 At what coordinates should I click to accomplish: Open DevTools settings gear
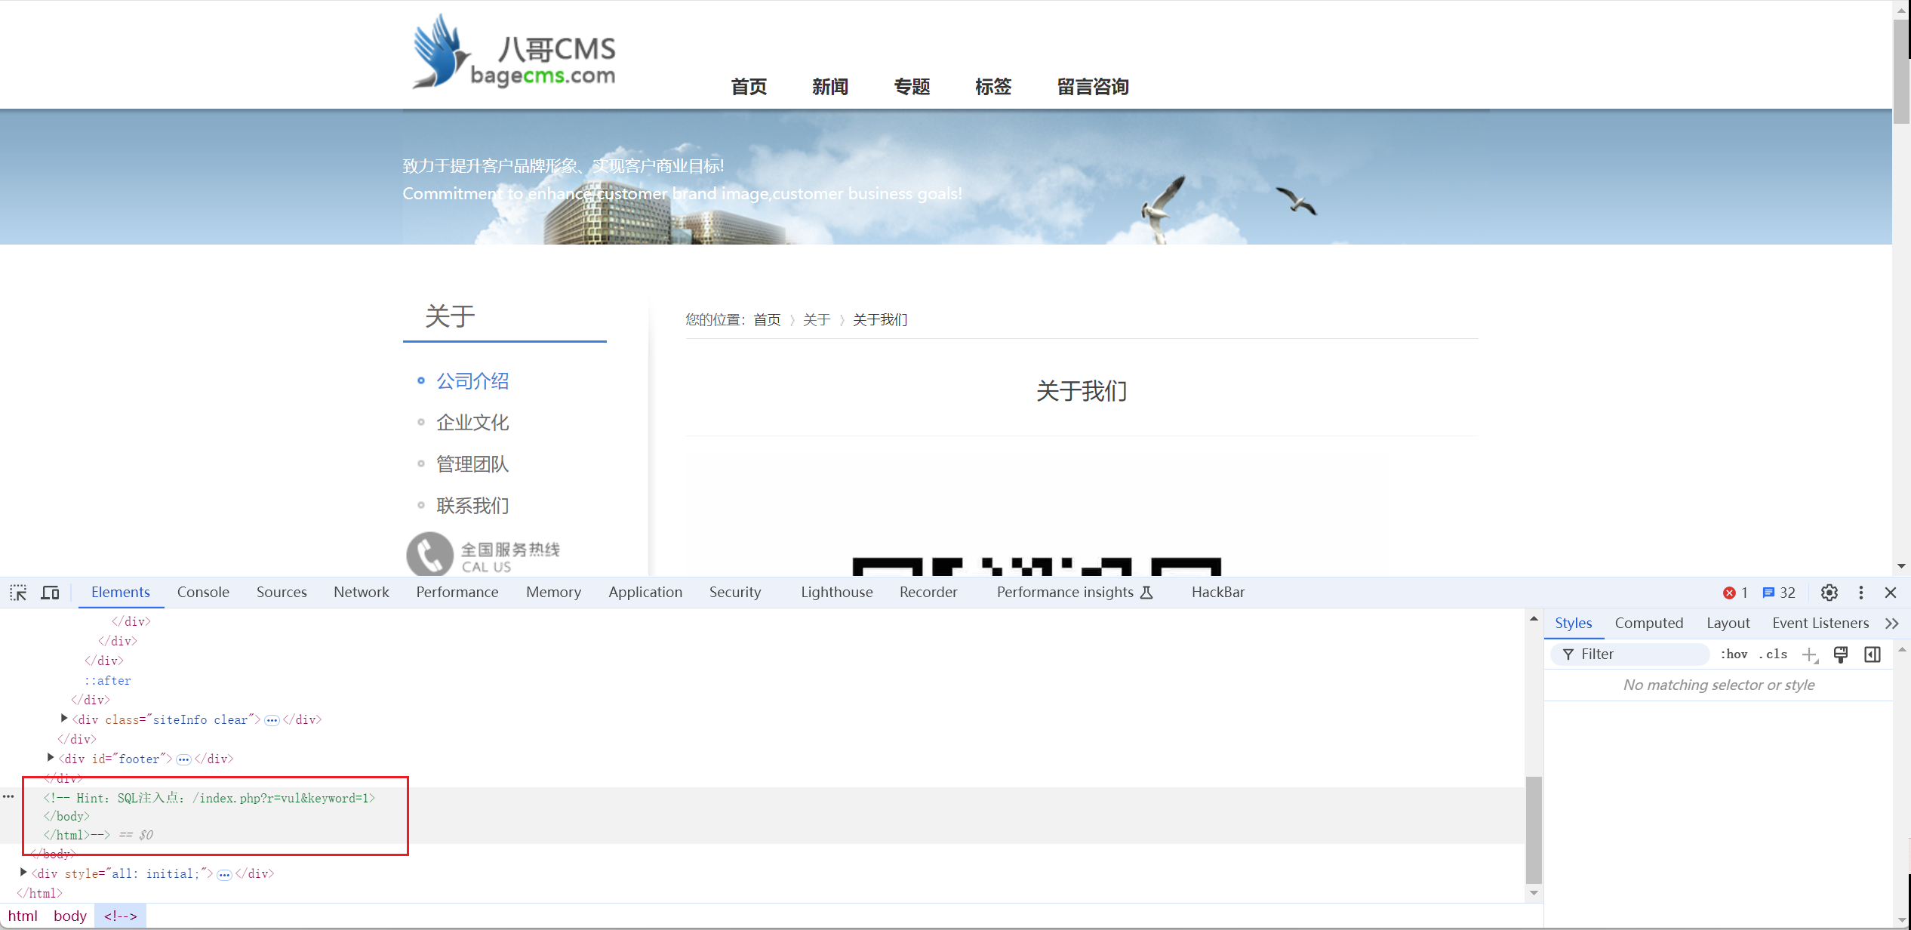pyautogui.click(x=1829, y=593)
